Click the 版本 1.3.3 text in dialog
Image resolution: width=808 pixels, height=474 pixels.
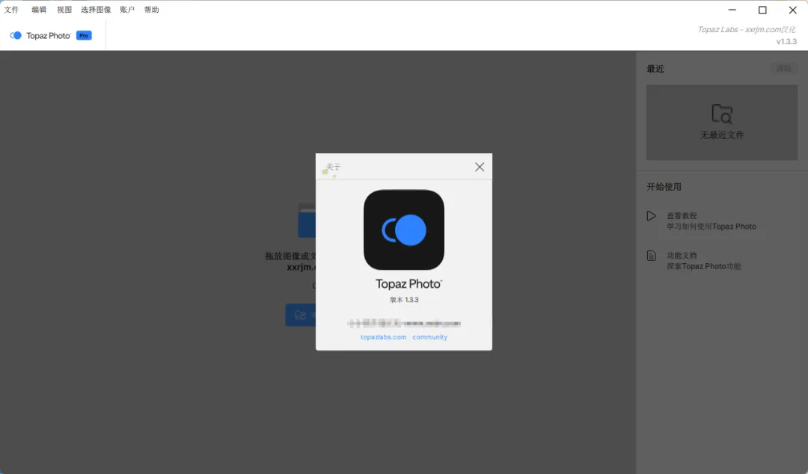[x=404, y=300]
